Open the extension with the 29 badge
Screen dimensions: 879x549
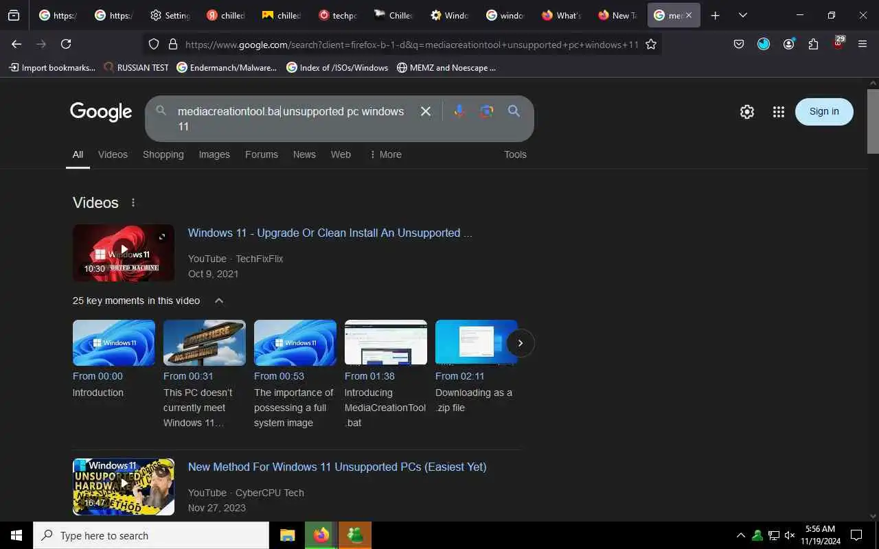pos(838,43)
